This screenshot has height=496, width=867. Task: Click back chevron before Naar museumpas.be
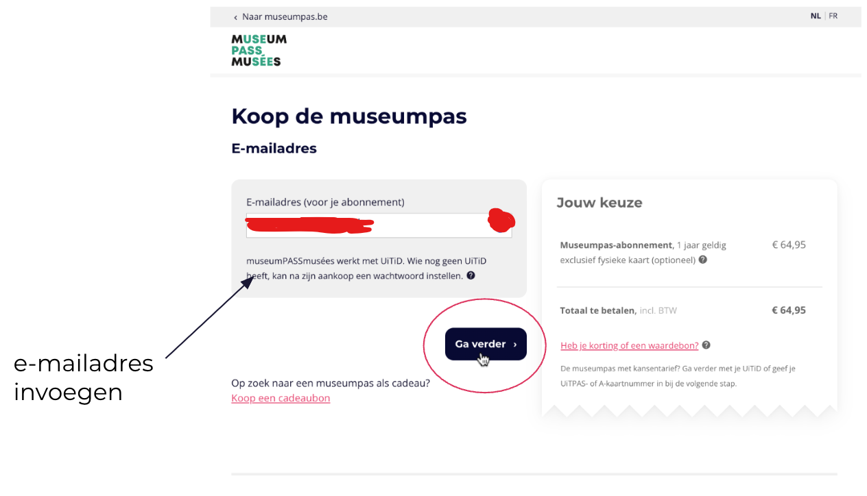235,17
